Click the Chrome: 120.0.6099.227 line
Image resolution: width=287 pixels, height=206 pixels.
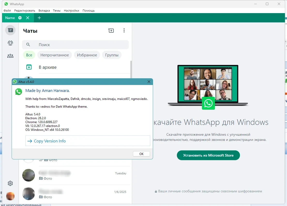tap(41, 122)
